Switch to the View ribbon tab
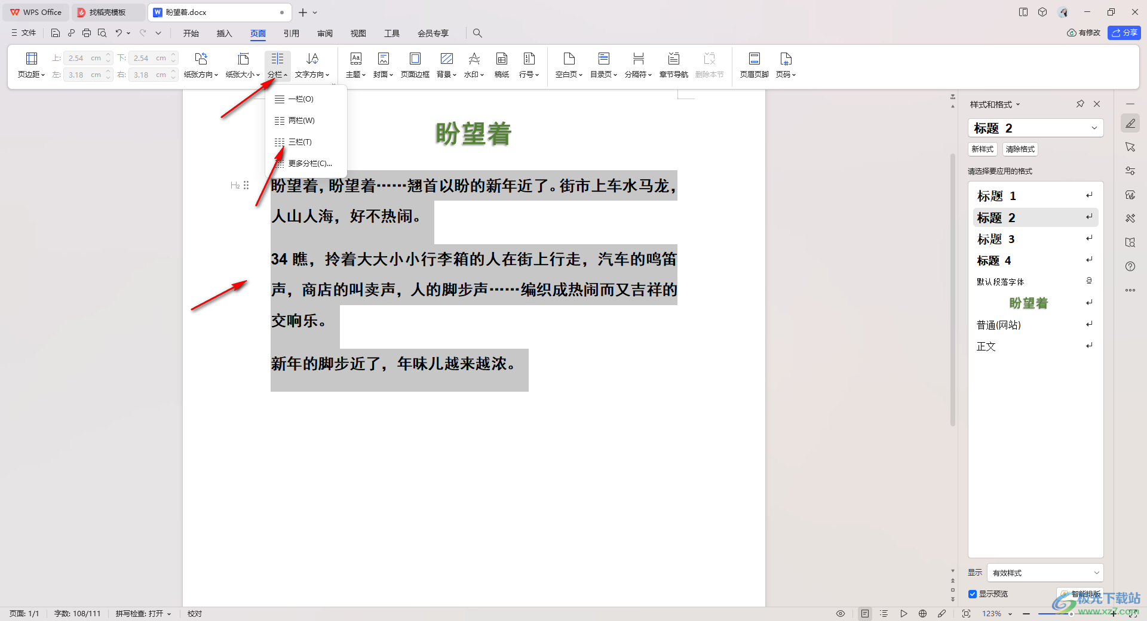The height and width of the screenshot is (621, 1147). coord(358,33)
